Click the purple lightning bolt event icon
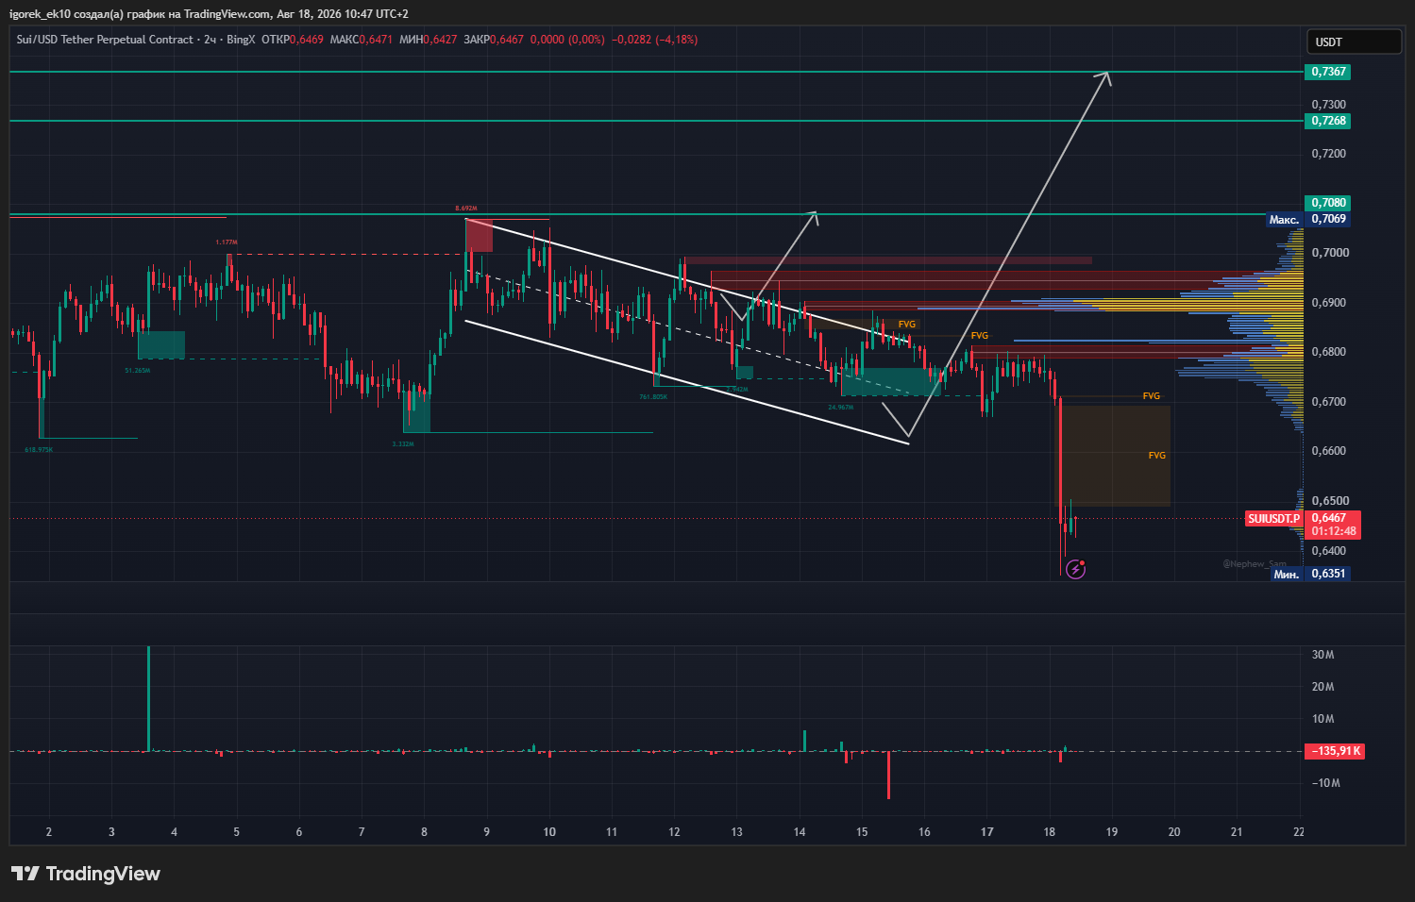 1075,569
